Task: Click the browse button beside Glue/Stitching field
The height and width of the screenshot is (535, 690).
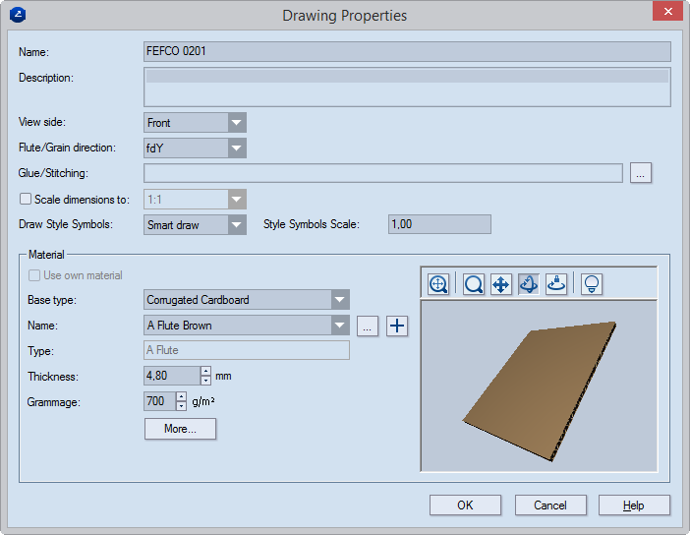Action: [641, 174]
